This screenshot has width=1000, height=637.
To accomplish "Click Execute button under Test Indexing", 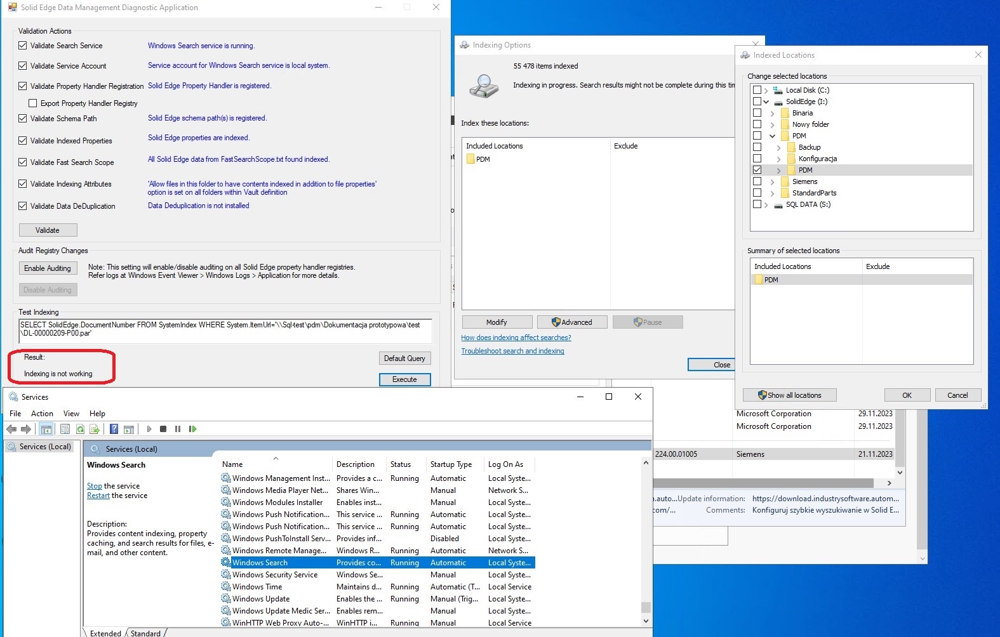I will pyautogui.click(x=405, y=379).
